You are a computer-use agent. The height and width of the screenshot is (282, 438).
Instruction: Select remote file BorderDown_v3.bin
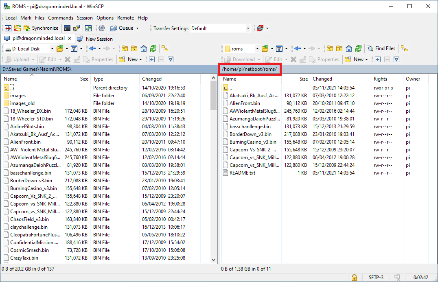click(250, 134)
